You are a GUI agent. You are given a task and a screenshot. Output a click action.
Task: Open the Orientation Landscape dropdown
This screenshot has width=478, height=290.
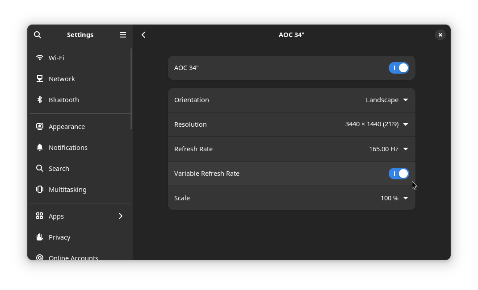(x=387, y=100)
